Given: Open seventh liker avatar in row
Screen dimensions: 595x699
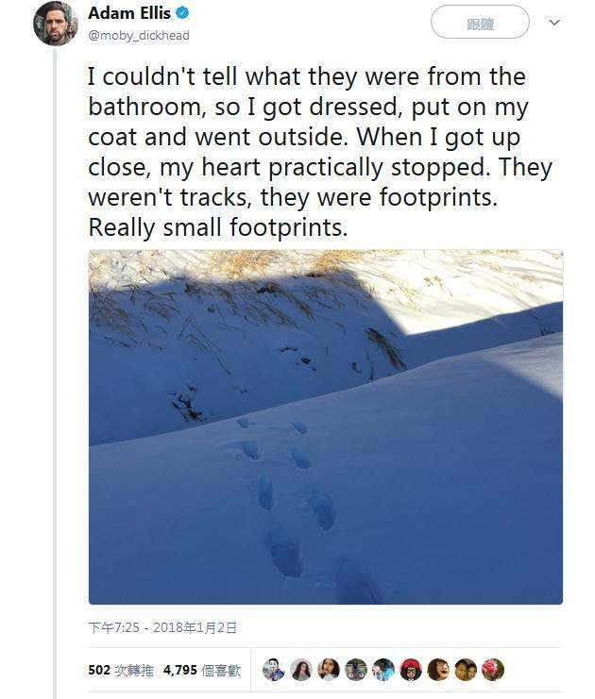Looking at the screenshot, I should (x=438, y=670).
